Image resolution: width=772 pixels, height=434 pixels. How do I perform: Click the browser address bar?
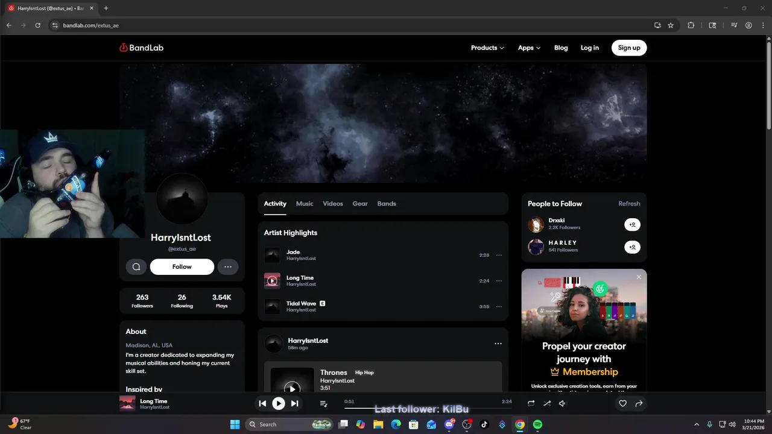point(350,25)
